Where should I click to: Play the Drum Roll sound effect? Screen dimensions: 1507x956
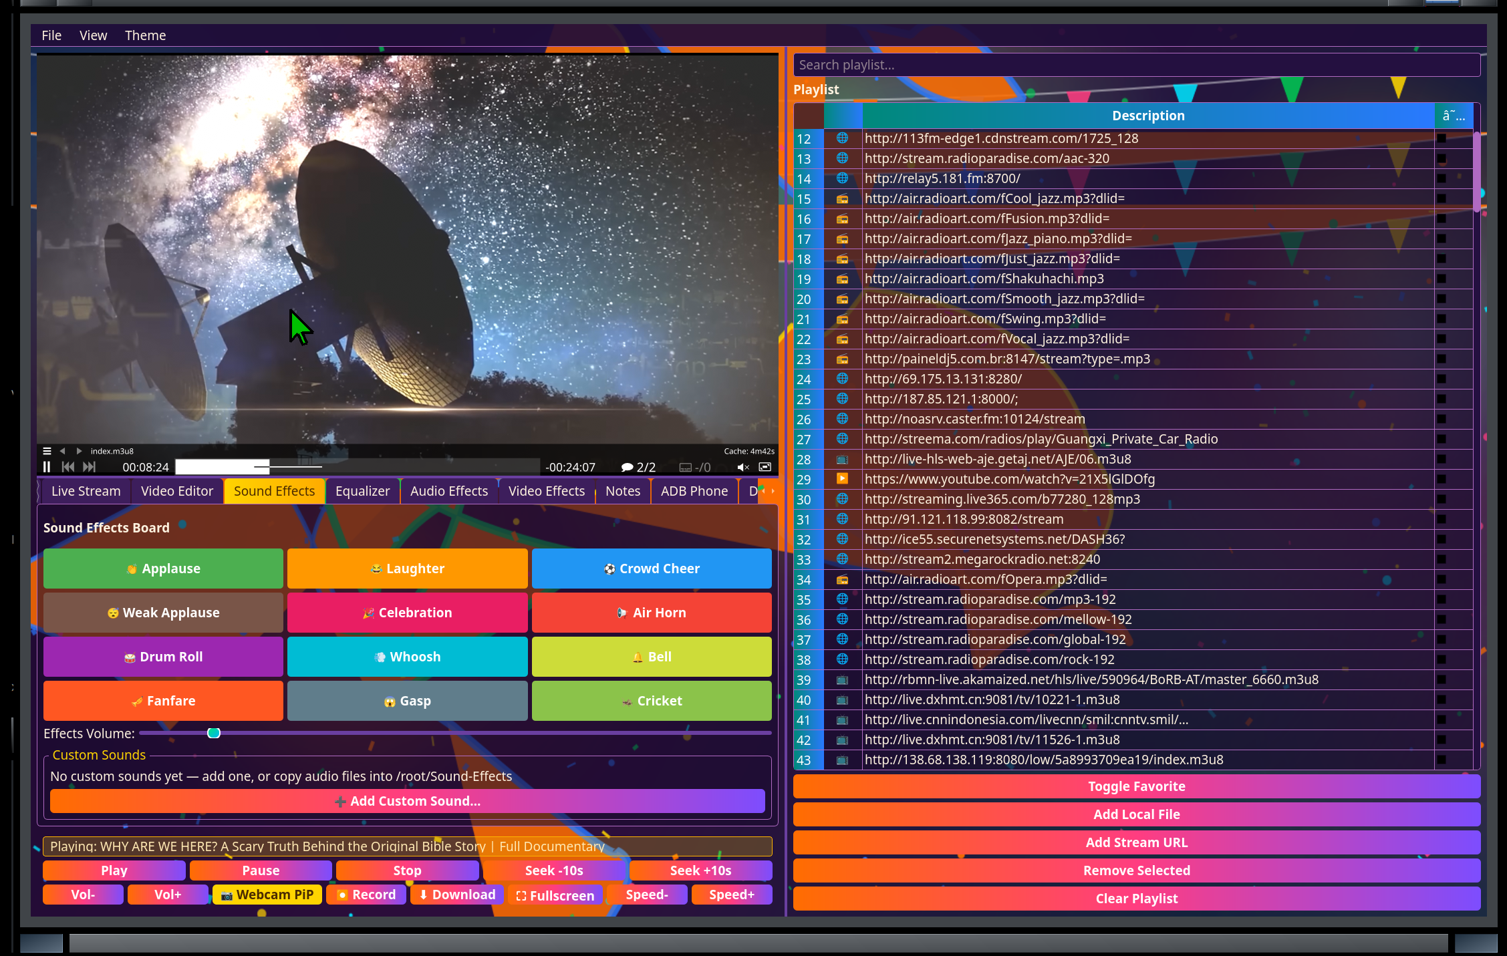[x=164, y=657]
